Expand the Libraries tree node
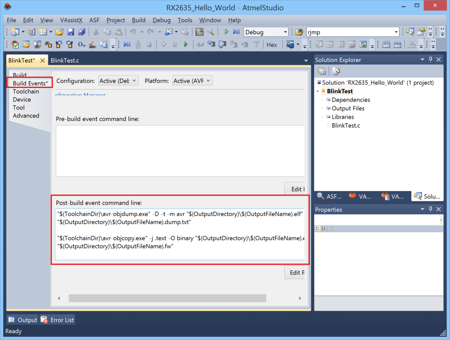450x340 pixels. 323,117
